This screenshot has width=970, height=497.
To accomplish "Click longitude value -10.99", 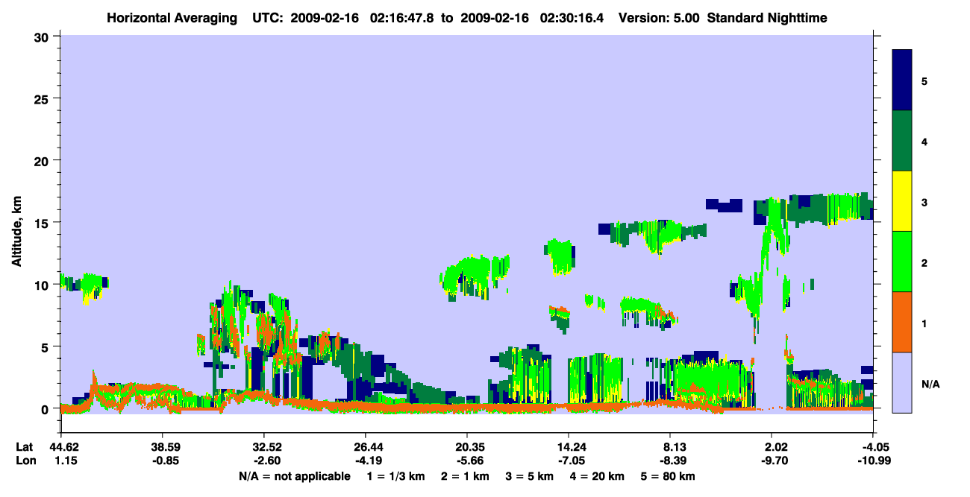I will point(873,461).
